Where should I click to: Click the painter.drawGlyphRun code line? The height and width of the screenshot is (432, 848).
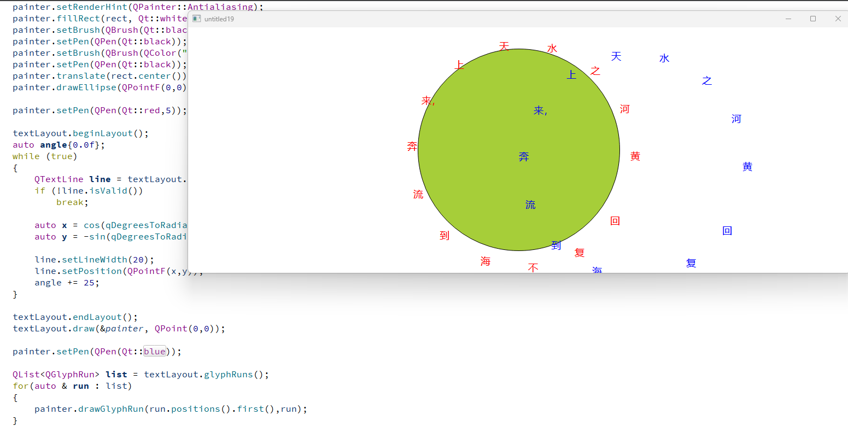171,409
